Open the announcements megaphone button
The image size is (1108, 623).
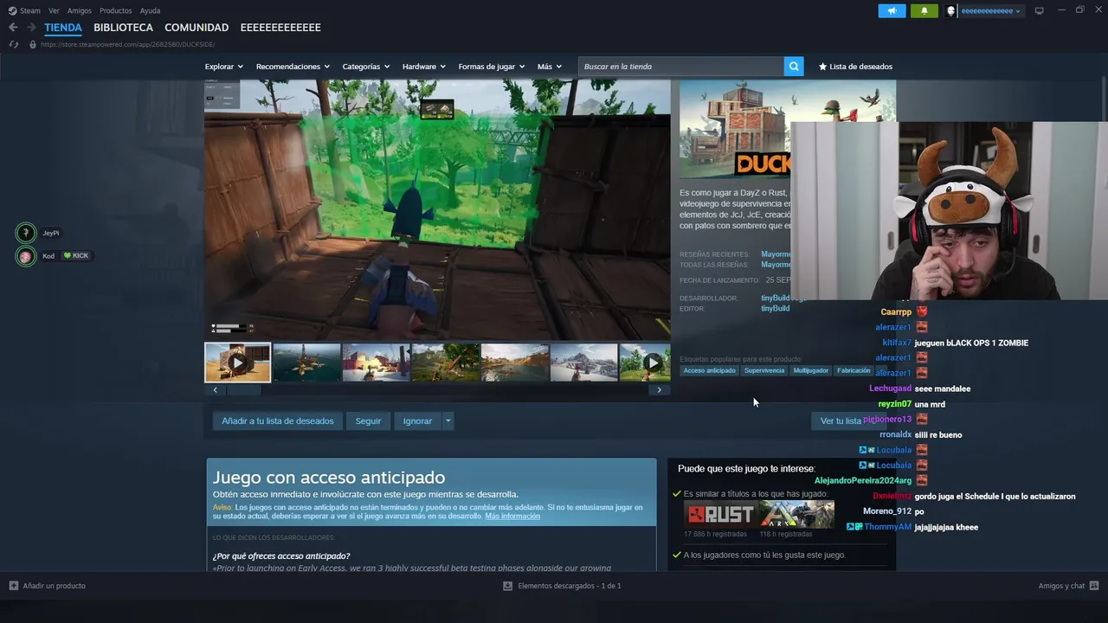click(x=892, y=10)
